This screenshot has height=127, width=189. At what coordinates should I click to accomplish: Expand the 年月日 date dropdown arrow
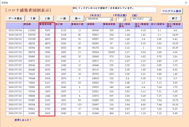111,19
